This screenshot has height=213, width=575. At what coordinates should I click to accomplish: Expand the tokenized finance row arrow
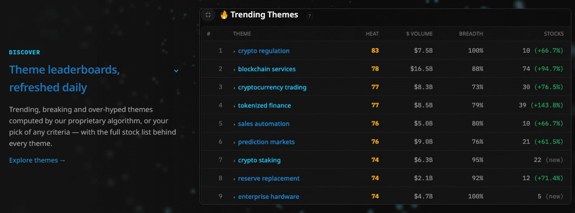coord(235,106)
